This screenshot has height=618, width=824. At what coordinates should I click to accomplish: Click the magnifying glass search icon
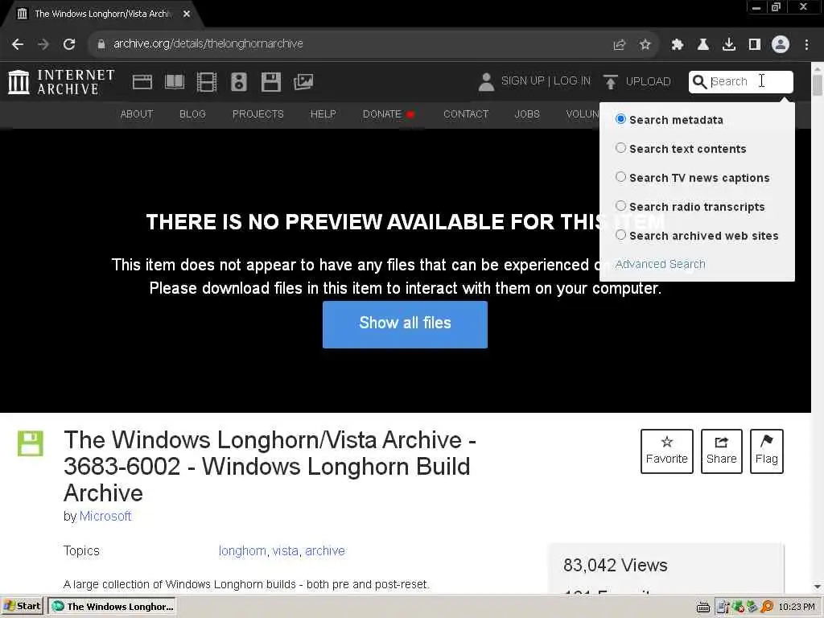tap(699, 82)
